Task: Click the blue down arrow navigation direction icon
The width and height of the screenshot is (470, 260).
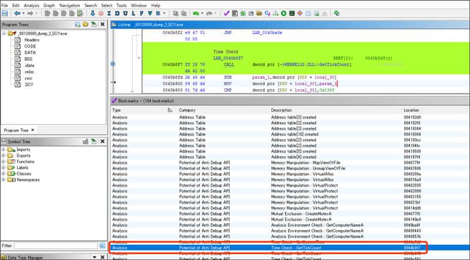Action: coord(93,13)
